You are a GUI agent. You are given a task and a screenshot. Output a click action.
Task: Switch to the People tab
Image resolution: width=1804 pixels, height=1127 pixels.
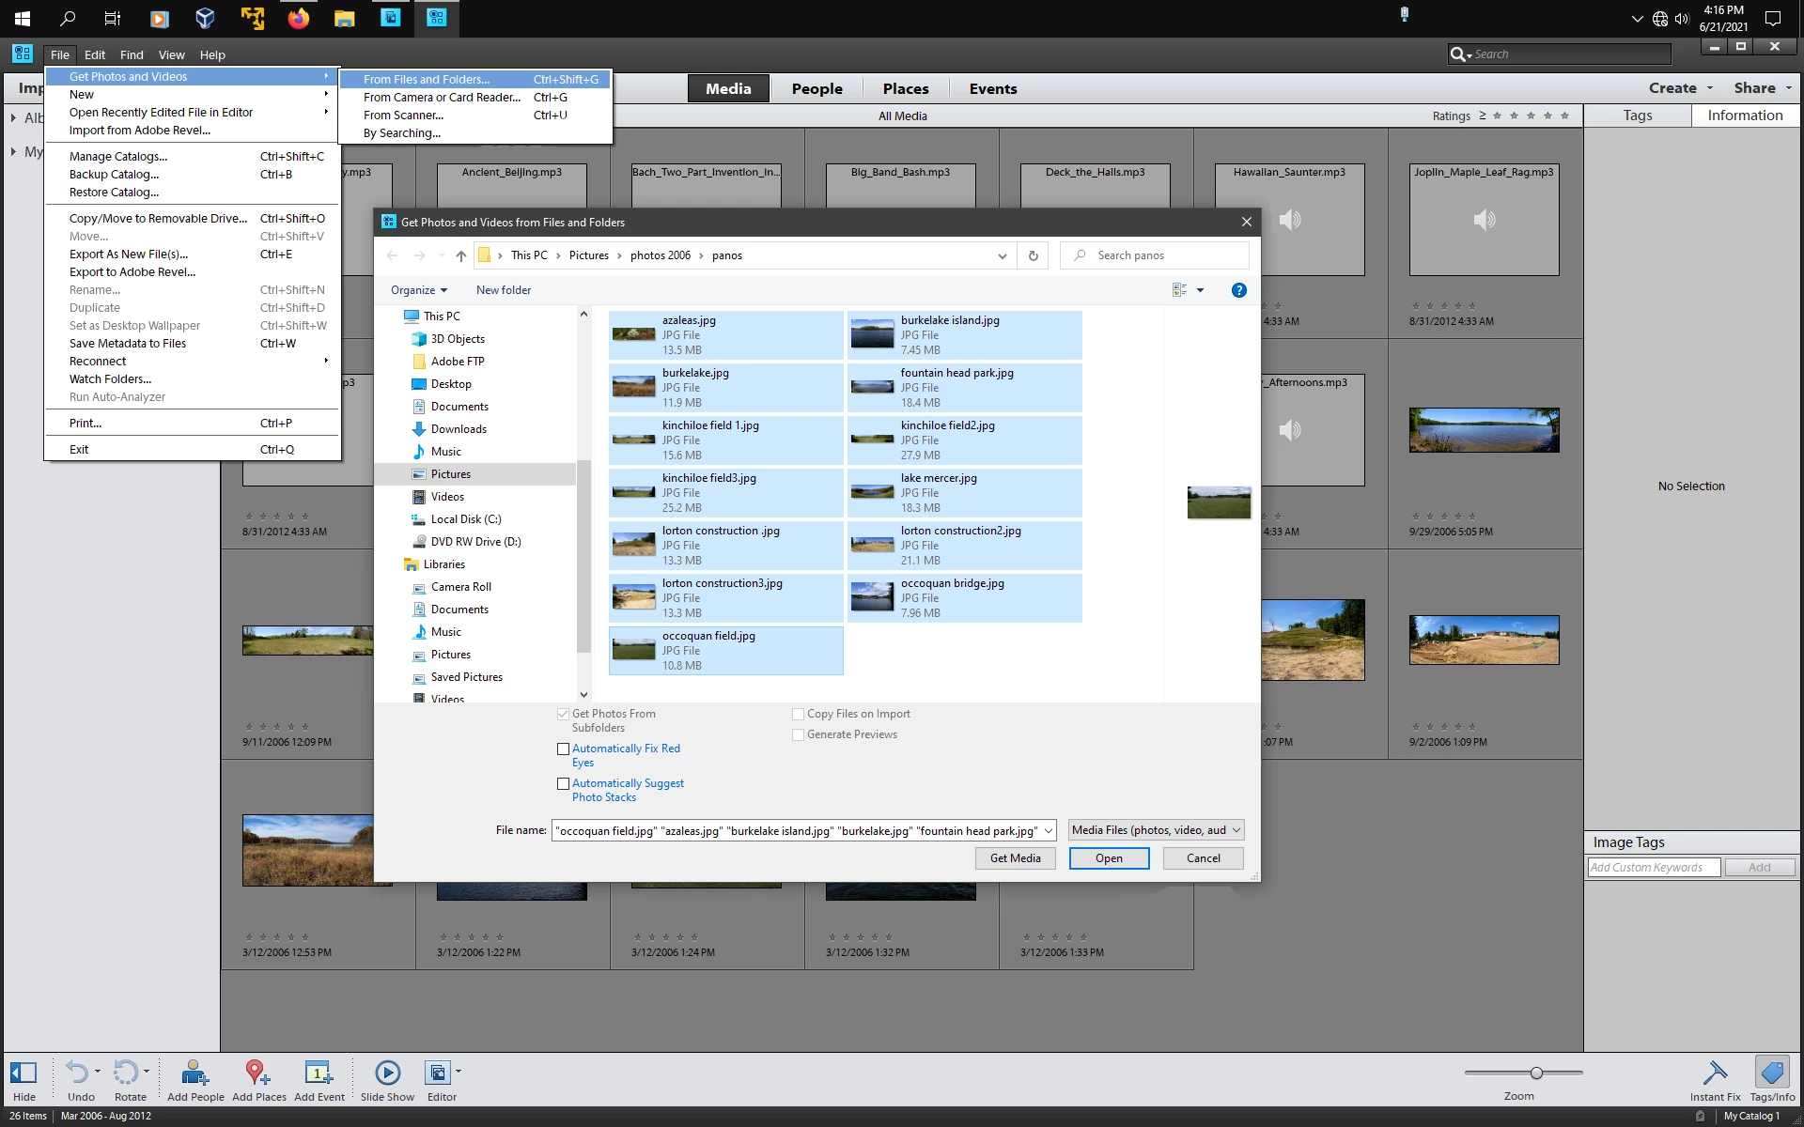click(x=816, y=89)
